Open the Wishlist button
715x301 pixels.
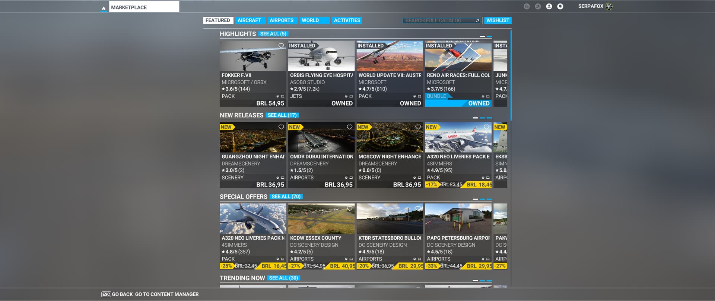point(498,20)
